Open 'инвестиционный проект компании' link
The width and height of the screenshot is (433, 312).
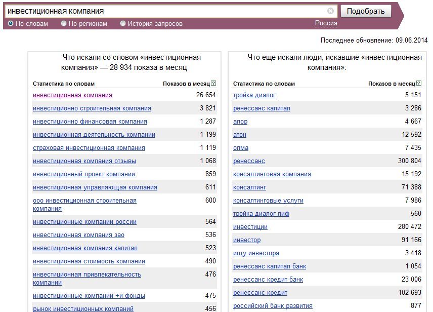(84, 174)
